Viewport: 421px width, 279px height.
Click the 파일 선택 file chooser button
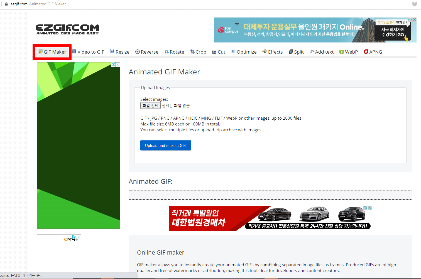pyautogui.click(x=150, y=106)
